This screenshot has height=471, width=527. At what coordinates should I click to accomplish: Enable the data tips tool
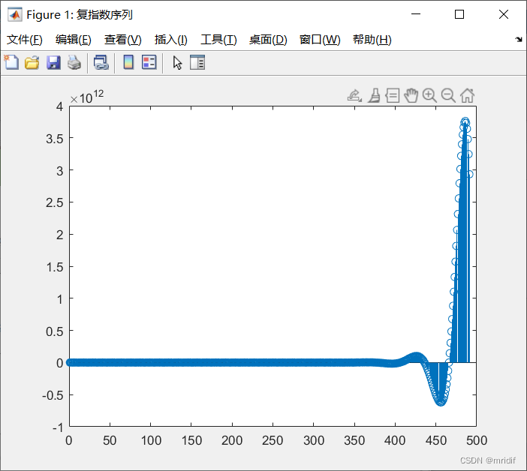pos(392,96)
